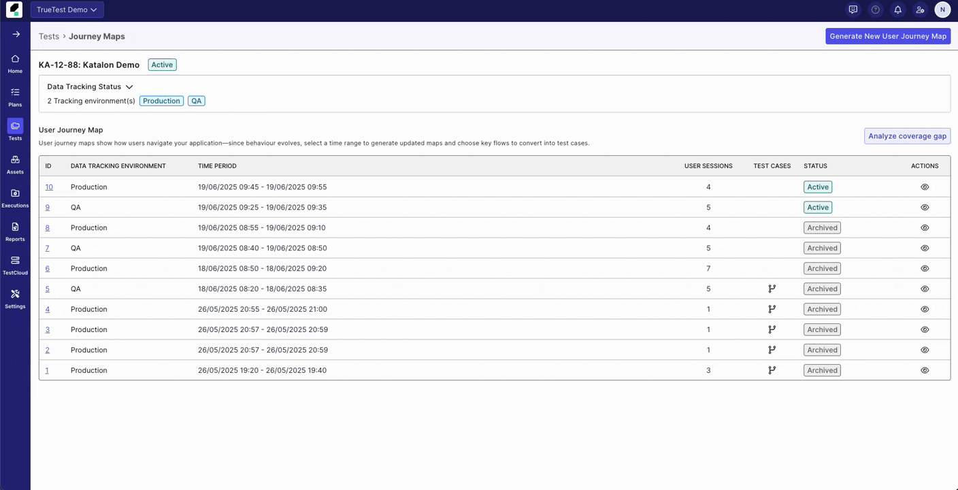The width and height of the screenshot is (958, 490).
Task: Open the chat feedback icon
Action: click(853, 10)
